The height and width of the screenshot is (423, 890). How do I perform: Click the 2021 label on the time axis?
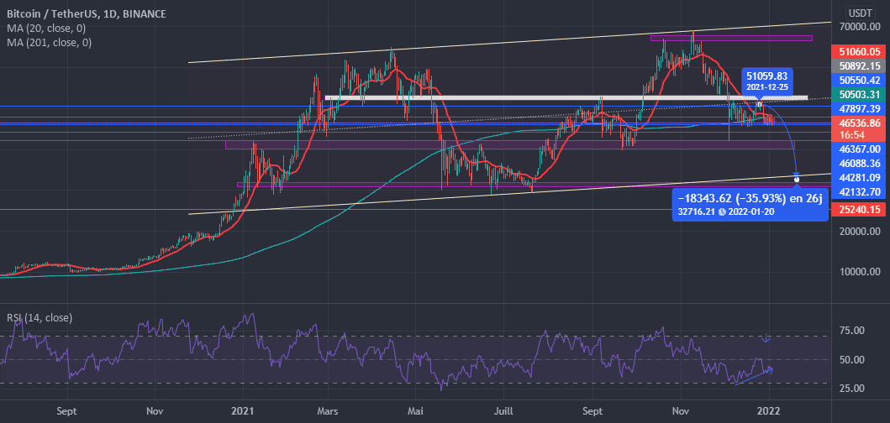click(x=244, y=410)
